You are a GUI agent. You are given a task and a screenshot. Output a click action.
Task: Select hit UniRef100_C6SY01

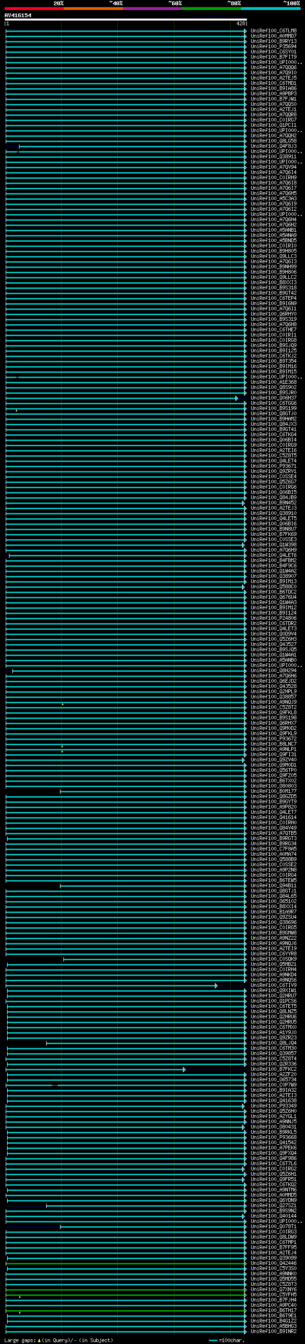pos(274,51)
